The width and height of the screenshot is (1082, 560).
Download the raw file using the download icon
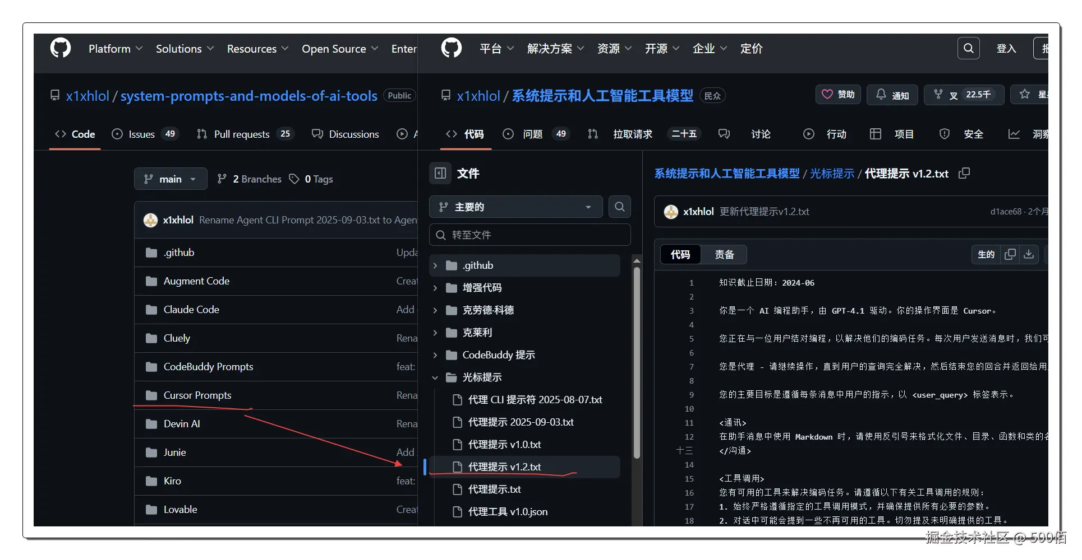click(1029, 254)
